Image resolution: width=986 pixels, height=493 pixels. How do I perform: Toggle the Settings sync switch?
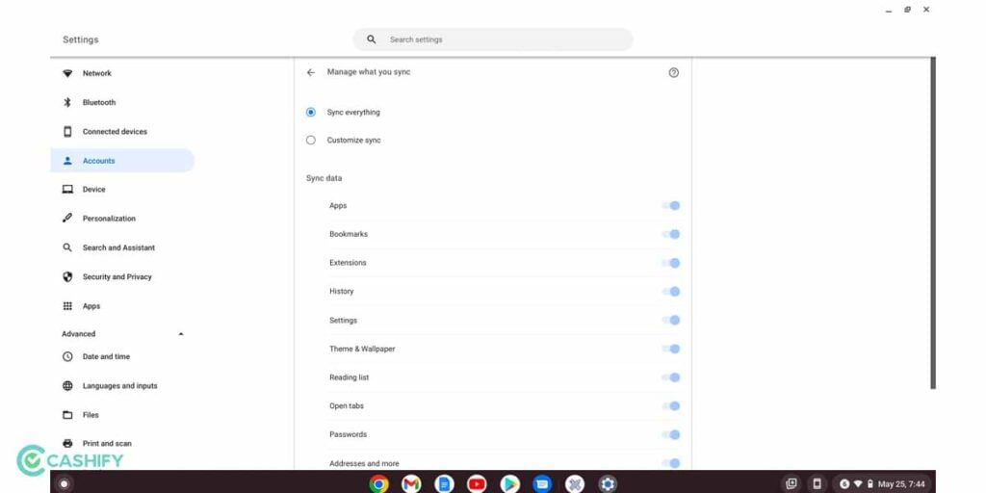coord(671,320)
